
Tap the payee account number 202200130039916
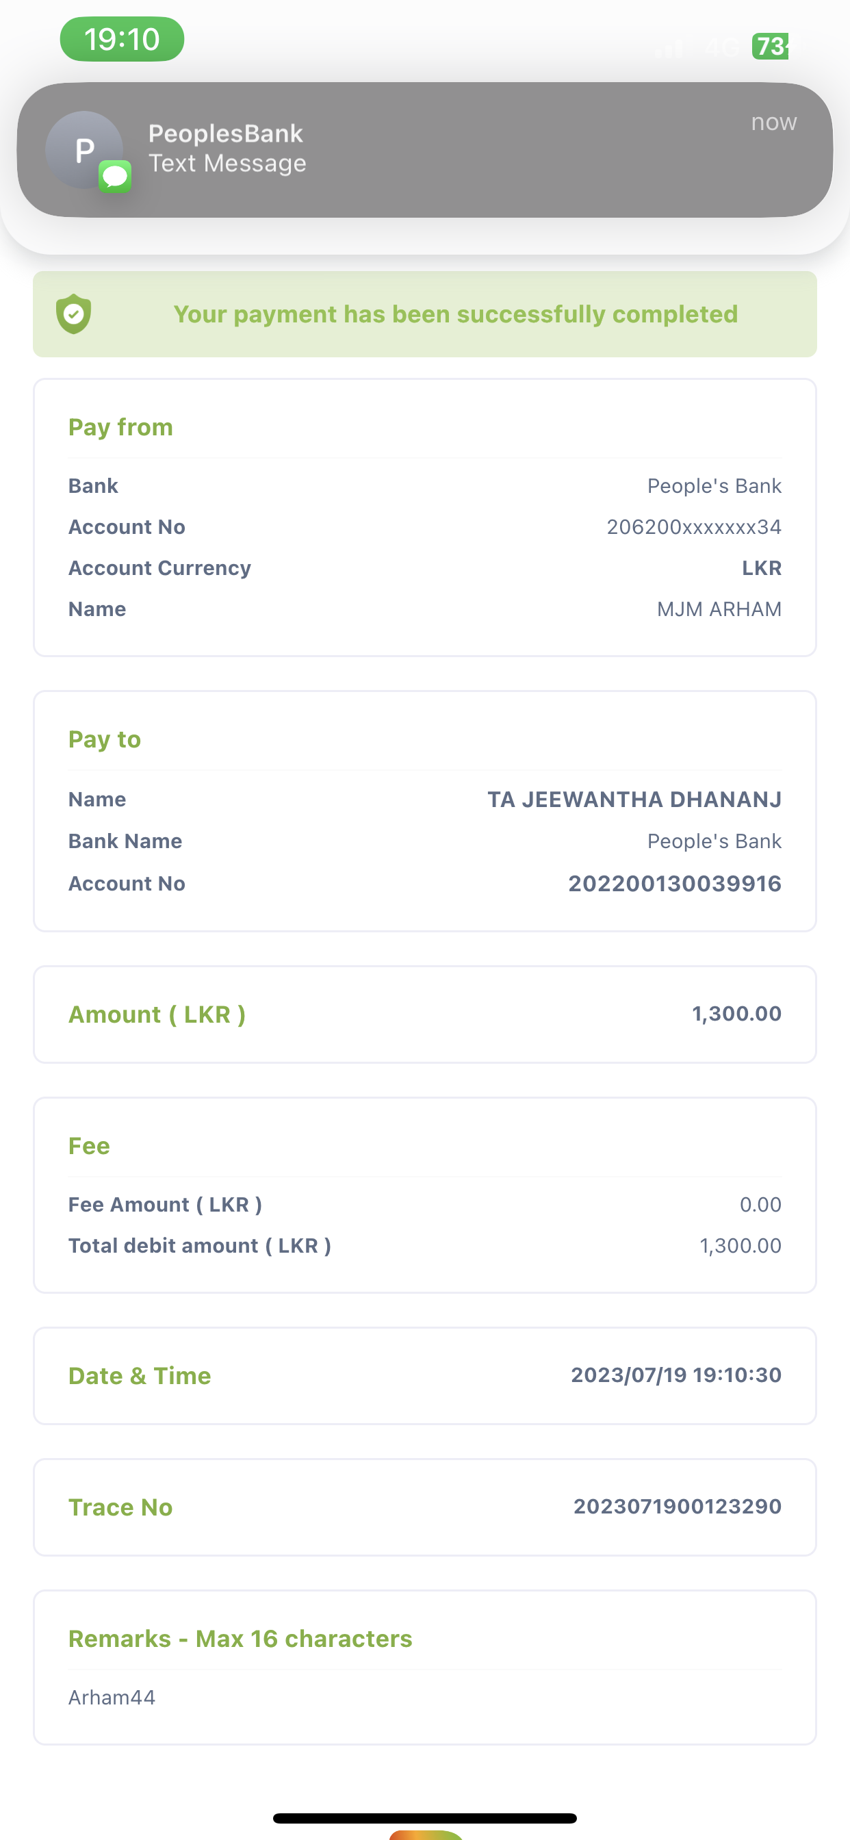[674, 884]
